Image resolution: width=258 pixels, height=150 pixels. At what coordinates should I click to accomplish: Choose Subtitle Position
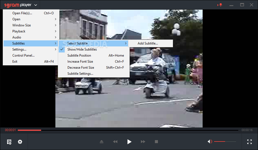[94, 55]
